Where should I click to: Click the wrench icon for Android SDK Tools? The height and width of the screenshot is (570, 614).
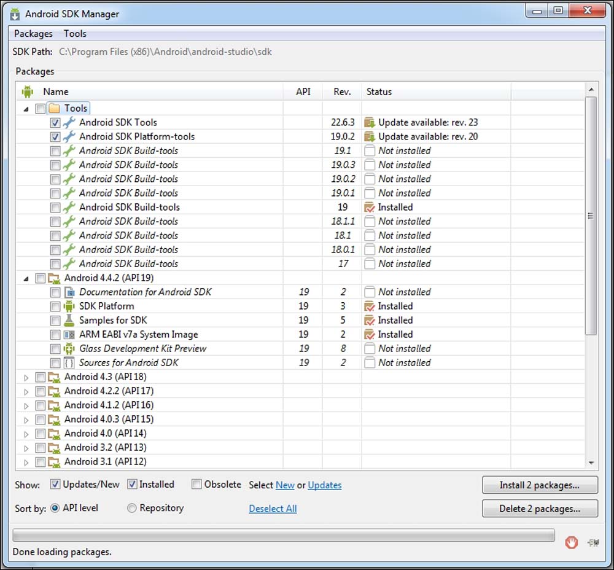tap(69, 122)
